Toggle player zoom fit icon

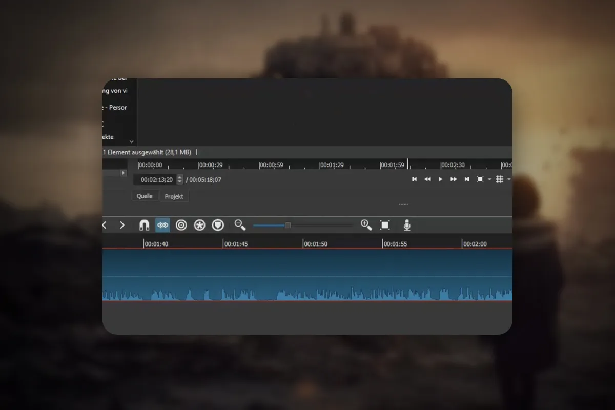(480, 179)
